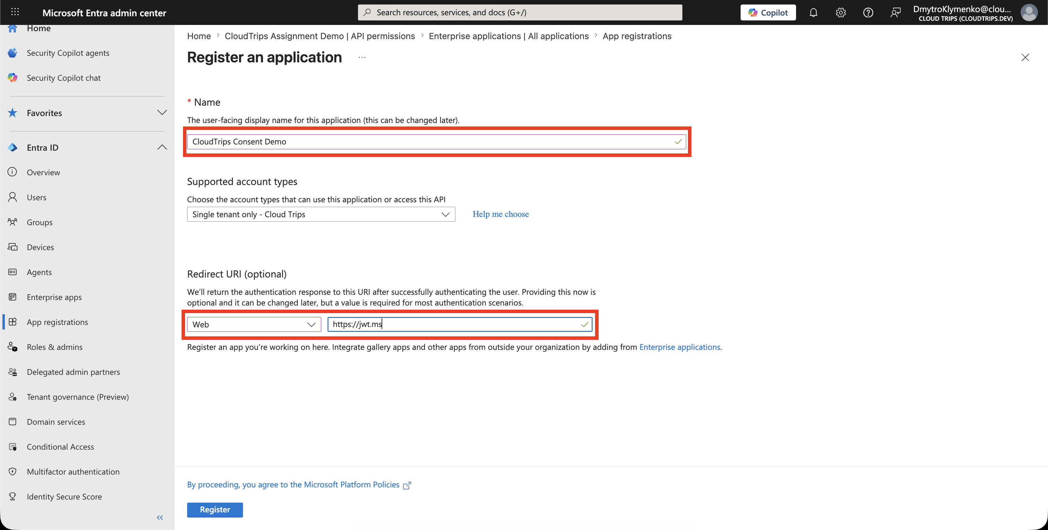This screenshot has width=1048, height=530.
Task: Click the Users person icon
Action: pyautogui.click(x=12, y=197)
